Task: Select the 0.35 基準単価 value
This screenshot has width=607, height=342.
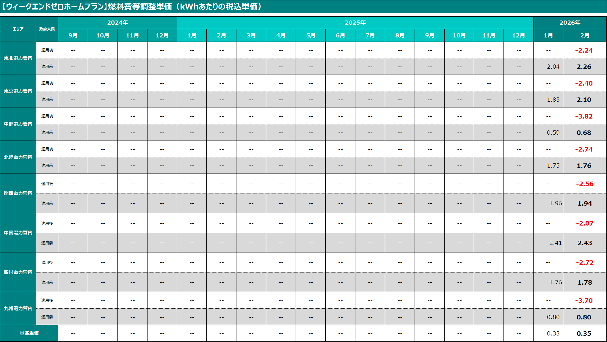Action: pyautogui.click(x=584, y=333)
